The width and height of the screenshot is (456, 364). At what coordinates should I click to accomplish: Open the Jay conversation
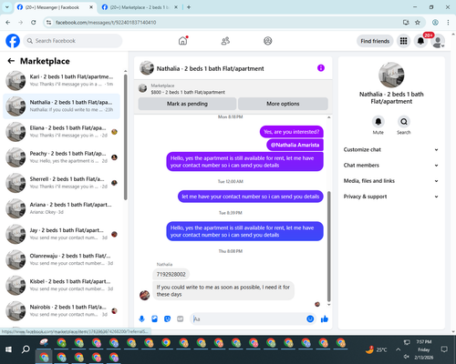click(62, 234)
